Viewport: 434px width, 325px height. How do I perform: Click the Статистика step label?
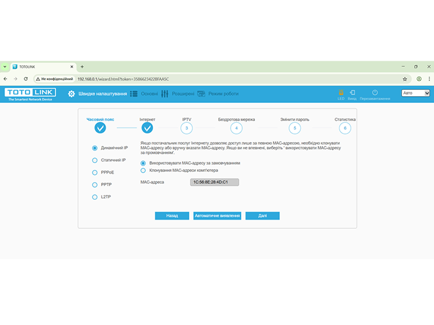coord(345,120)
